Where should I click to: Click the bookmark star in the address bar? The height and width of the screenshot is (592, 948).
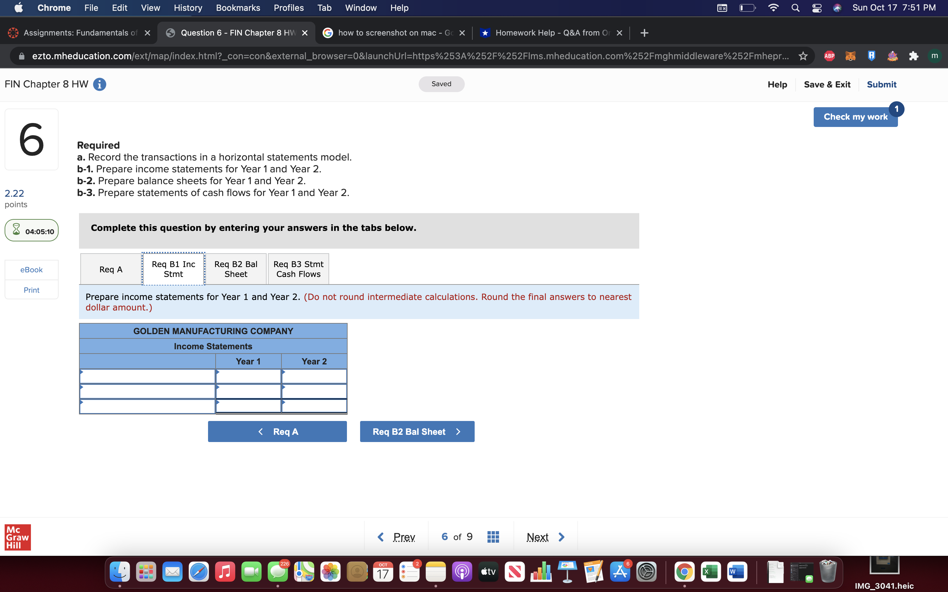(x=803, y=56)
